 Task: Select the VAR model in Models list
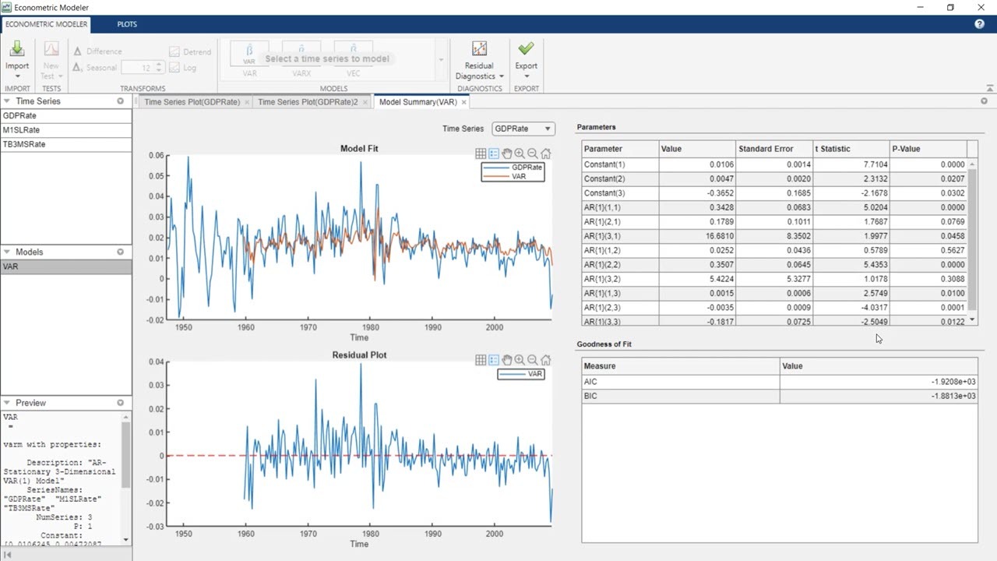[x=11, y=266]
